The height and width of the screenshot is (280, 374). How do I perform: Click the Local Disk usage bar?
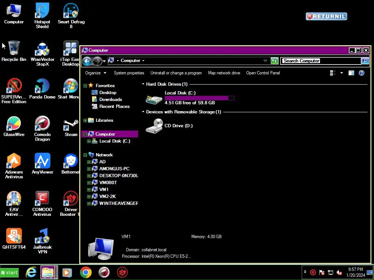199,98
